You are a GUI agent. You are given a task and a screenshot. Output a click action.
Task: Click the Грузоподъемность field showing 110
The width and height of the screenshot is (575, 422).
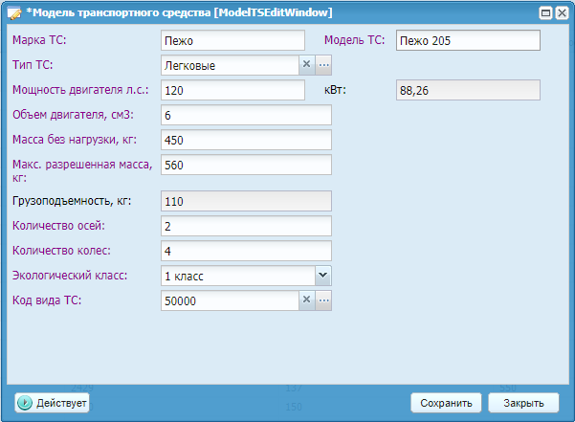[247, 201]
